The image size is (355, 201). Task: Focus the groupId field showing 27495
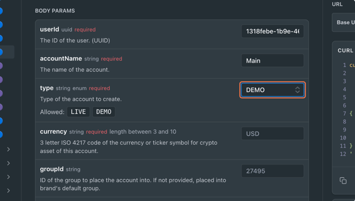click(x=272, y=171)
